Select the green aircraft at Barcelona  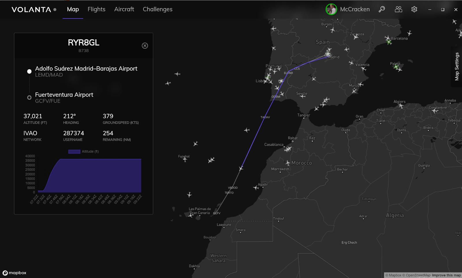pyautogui.click(x=389, y=42)
